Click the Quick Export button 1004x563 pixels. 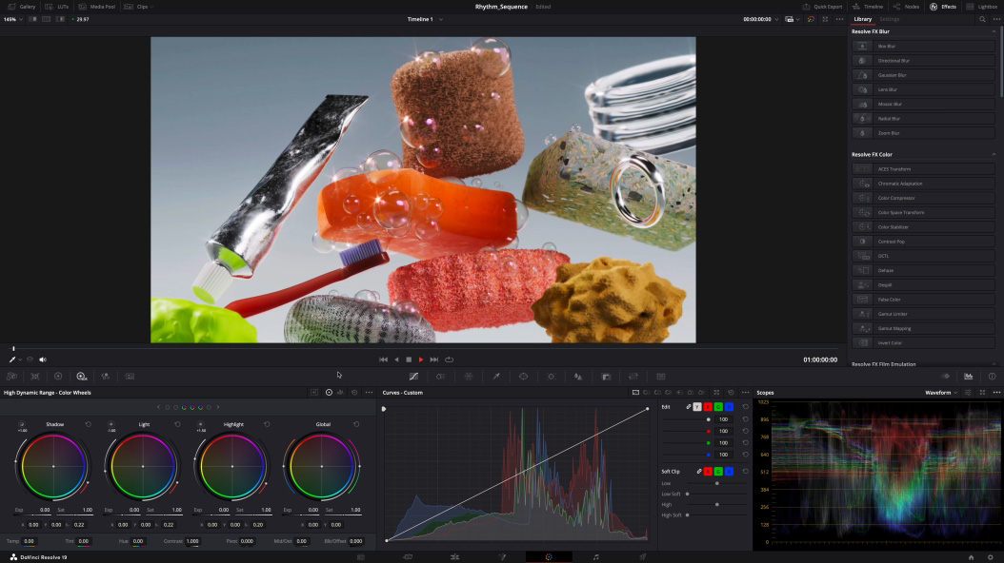822,6
